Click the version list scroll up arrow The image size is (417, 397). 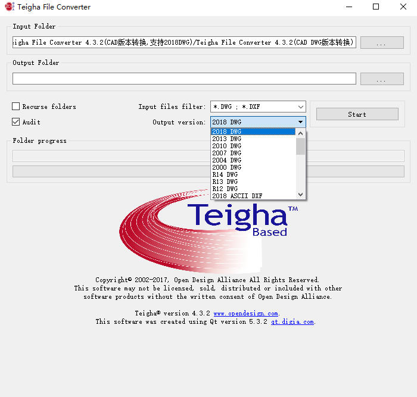(x=300, y=133)
